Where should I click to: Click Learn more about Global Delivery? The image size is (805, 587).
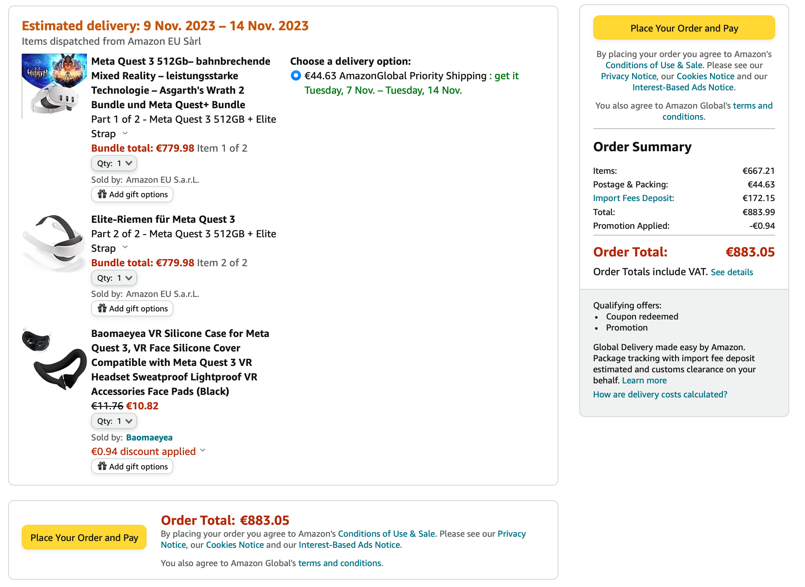pos(644,380)
